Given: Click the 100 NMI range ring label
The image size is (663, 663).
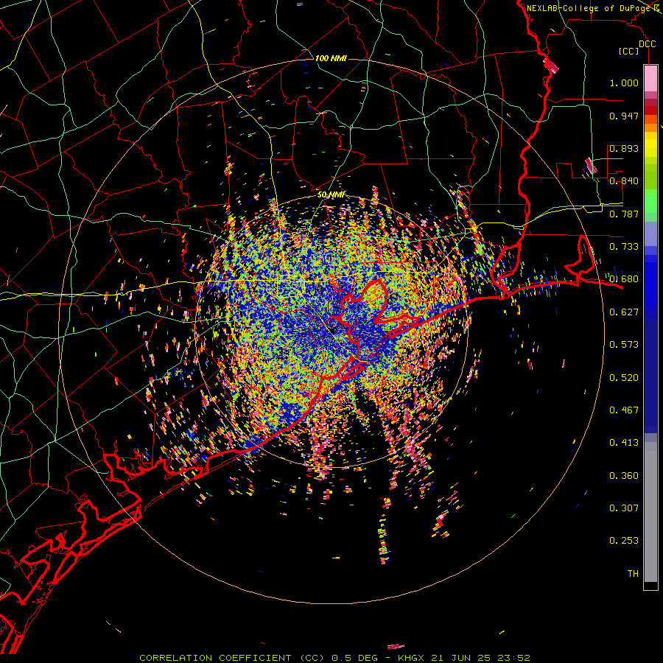Looking at the screenshot, I should [331, 58].
